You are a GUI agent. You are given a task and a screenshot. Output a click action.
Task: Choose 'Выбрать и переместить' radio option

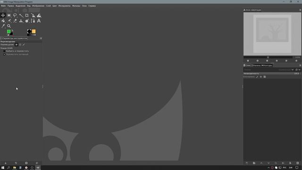[x=16, y=51]
